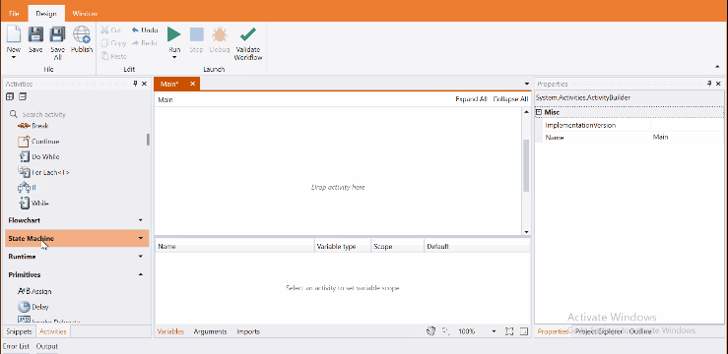Switch to the Design ribbon tab
Image resolution: width=728 pixels, height=354 pixels.
tap(46, 14)
